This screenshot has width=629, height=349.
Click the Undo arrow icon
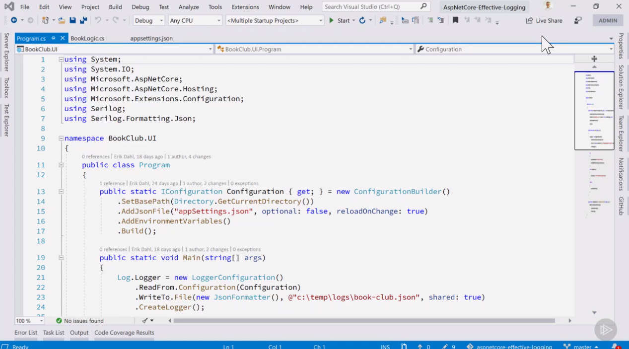coord(98,20)
